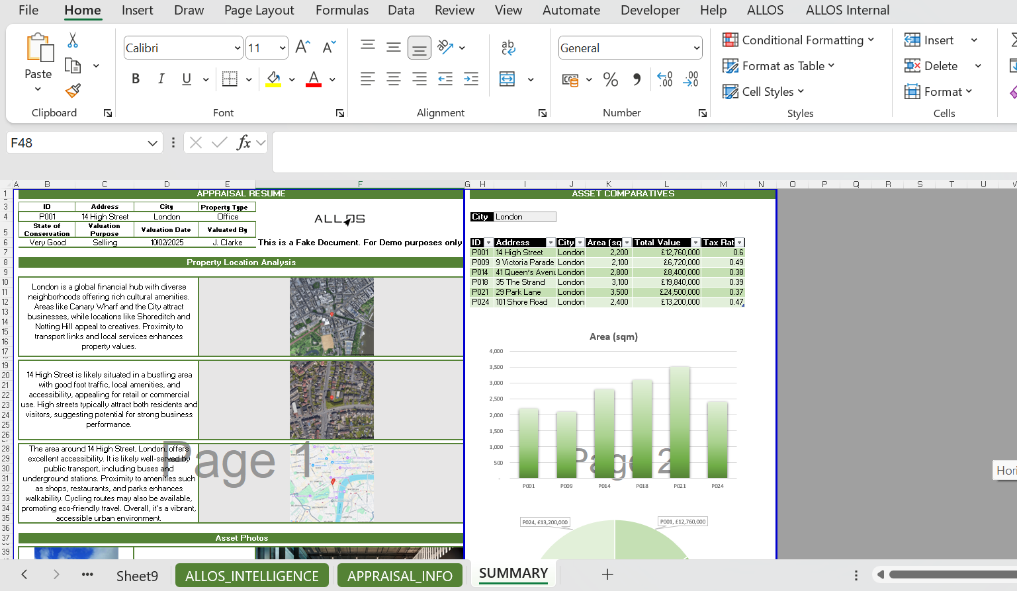The image size is (1017, 591).
Task: Click the Wrap Text icon
Action: [508, 47]
